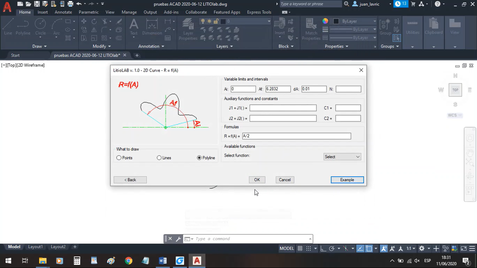
Task: Toggle object snap tracking in status bar
Action: [360, 248]
